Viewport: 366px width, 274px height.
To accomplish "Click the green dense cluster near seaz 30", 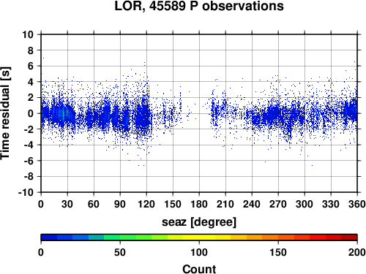I will click(64, 113).
